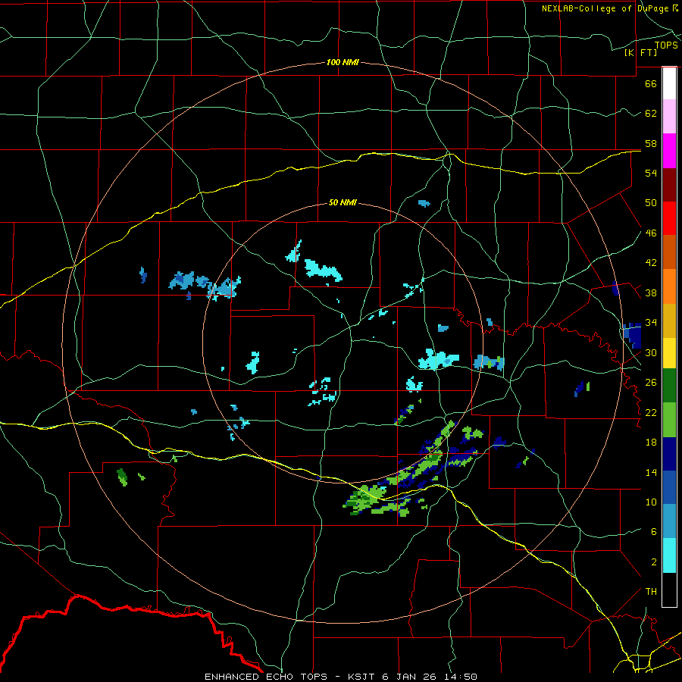Click the light pink swatch near 62
682x682 pixels.
(x=669, y=116)
